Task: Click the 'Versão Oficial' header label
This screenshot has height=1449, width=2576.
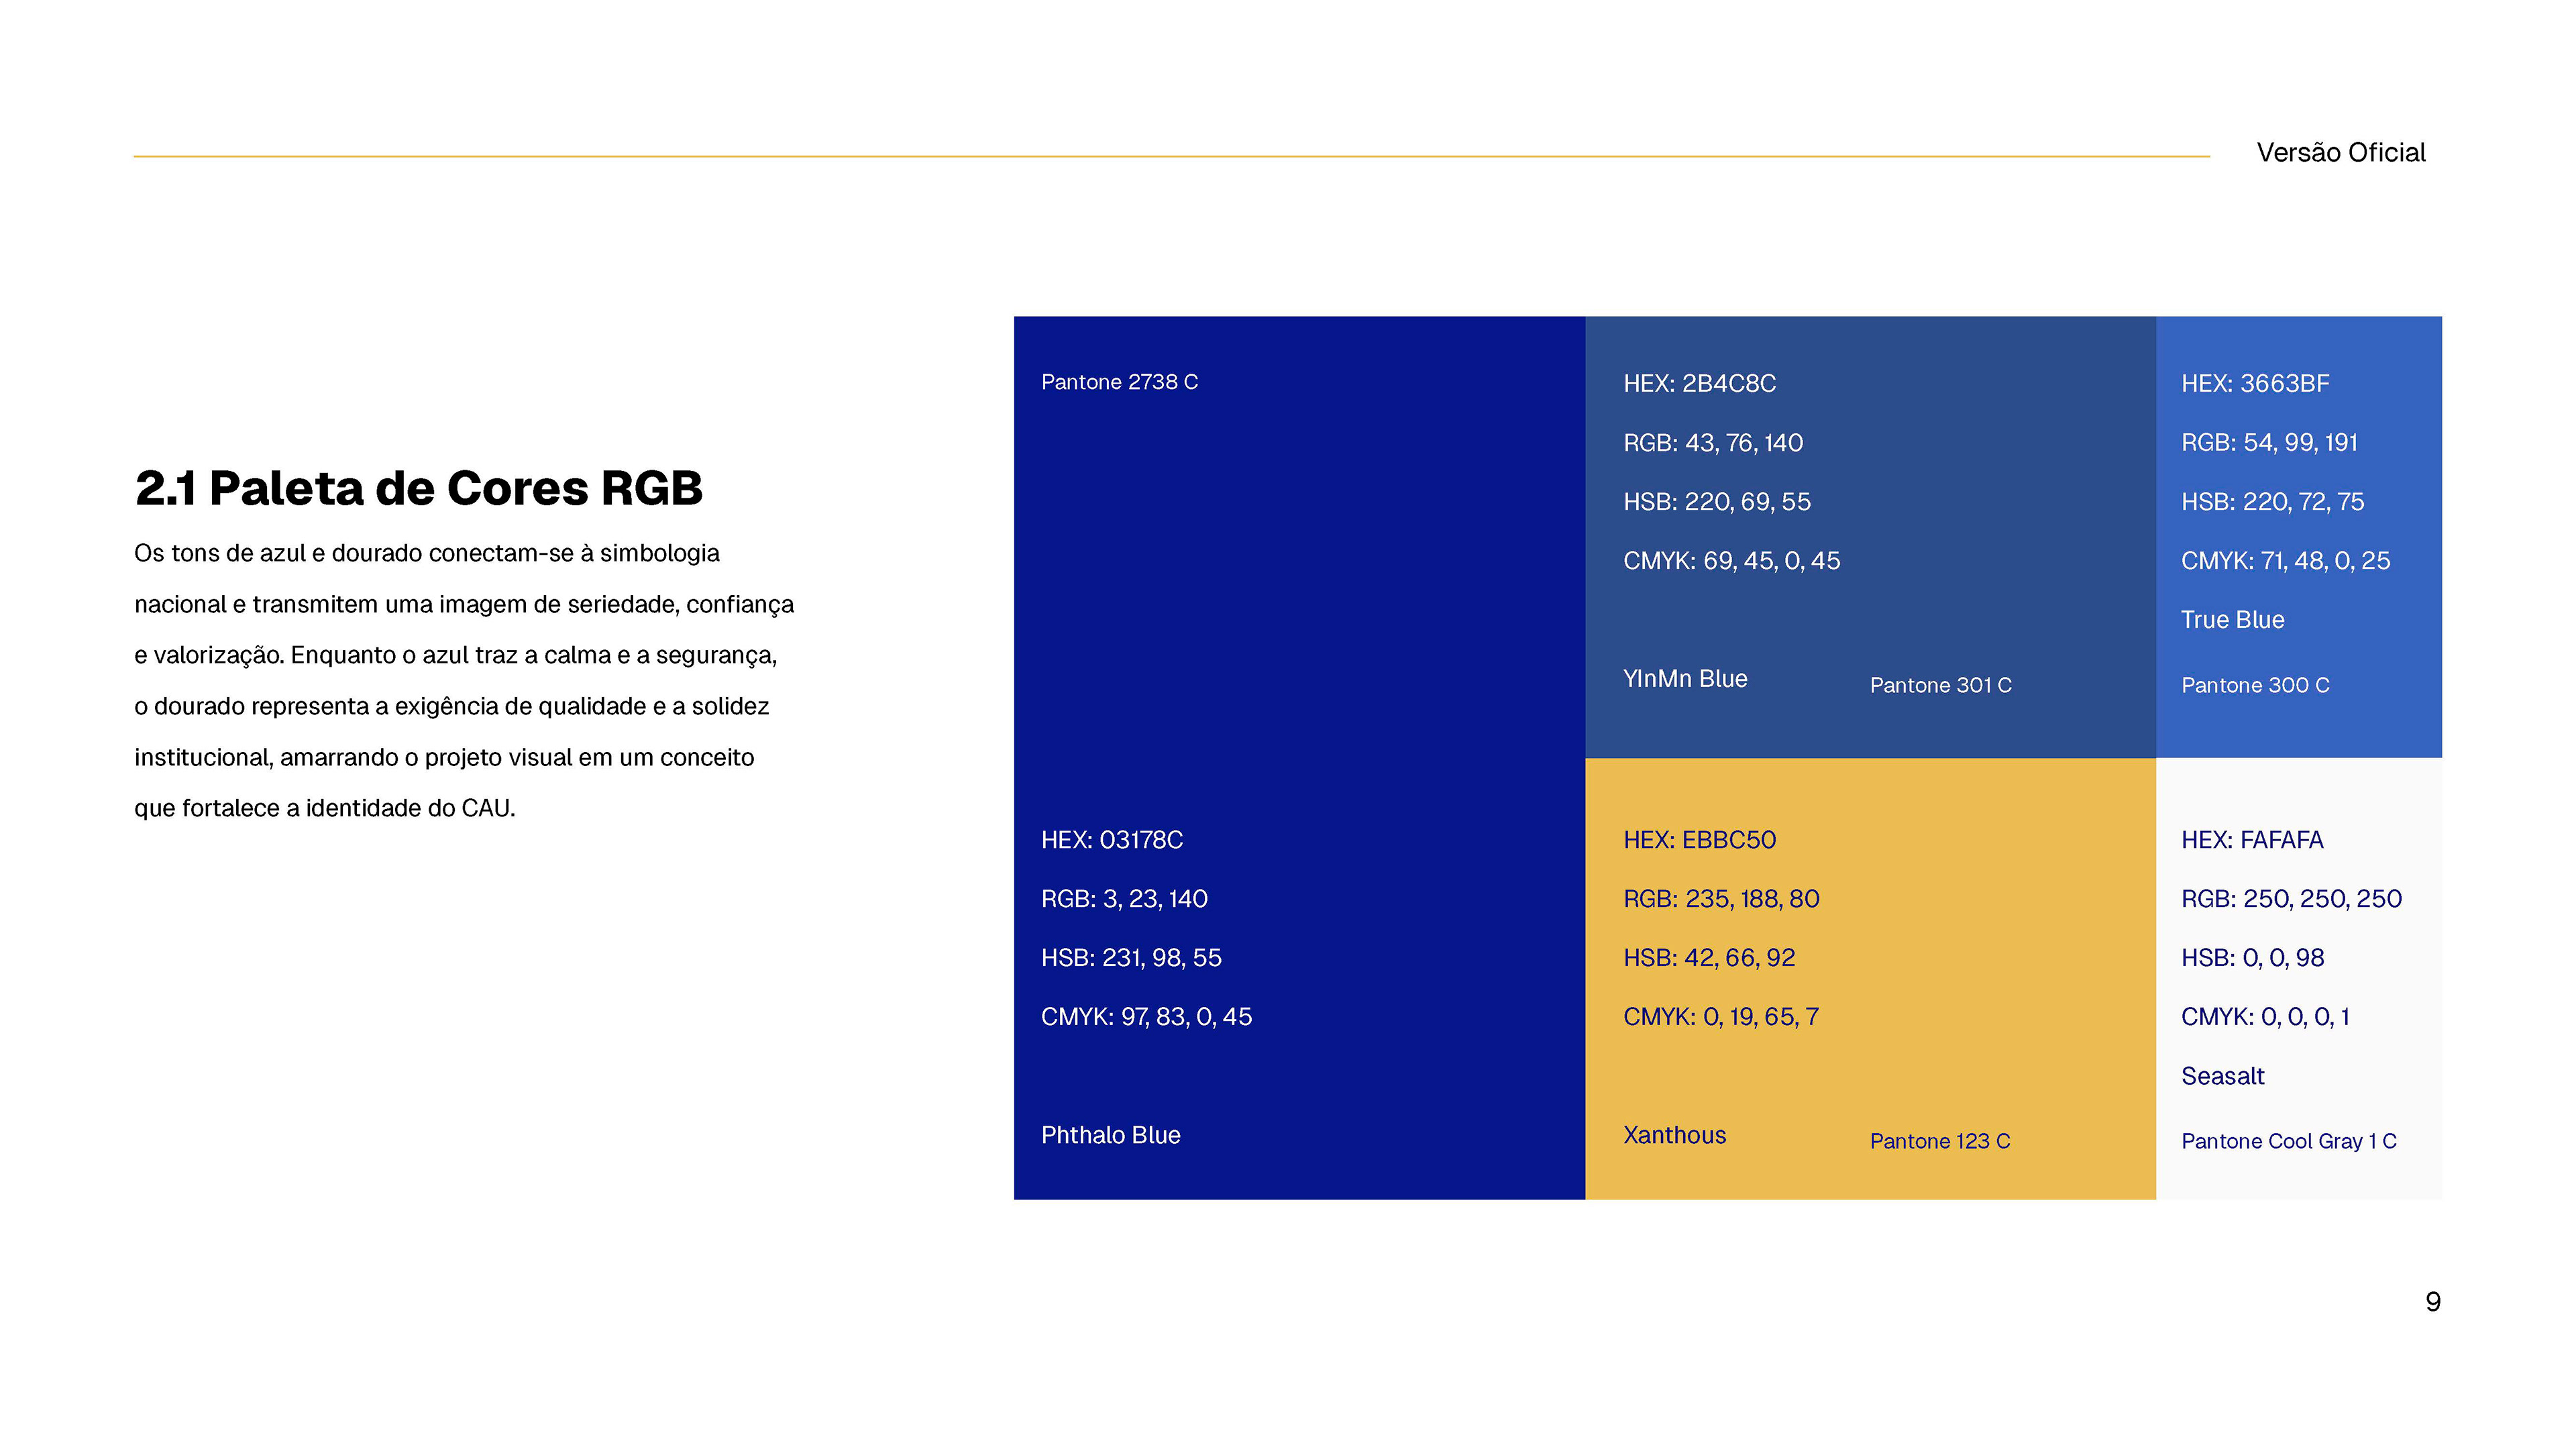Action: pyautogui.click(x=2340, y=153)
